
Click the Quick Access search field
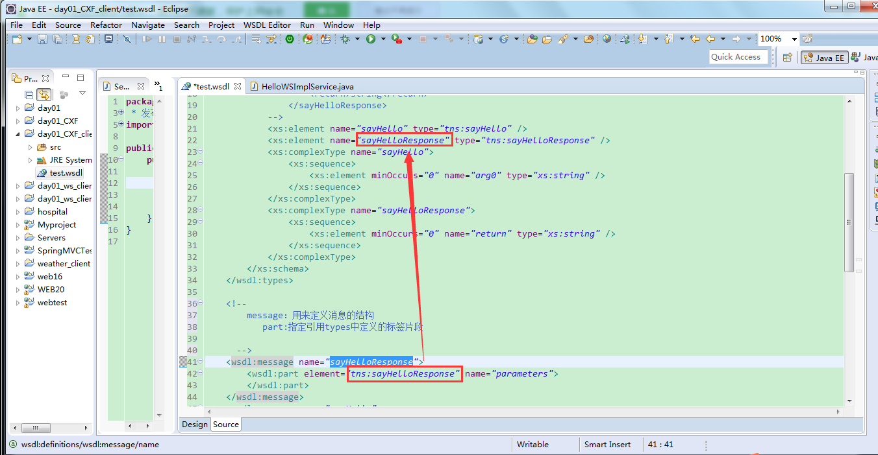[738, 57]
